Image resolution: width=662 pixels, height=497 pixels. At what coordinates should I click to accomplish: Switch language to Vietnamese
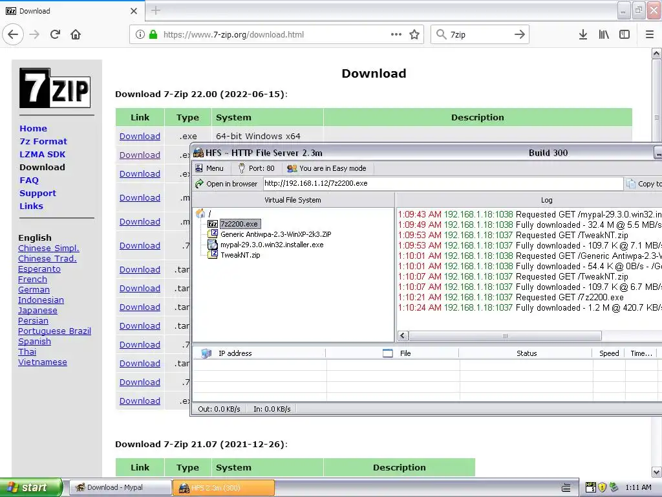point(43,362)
